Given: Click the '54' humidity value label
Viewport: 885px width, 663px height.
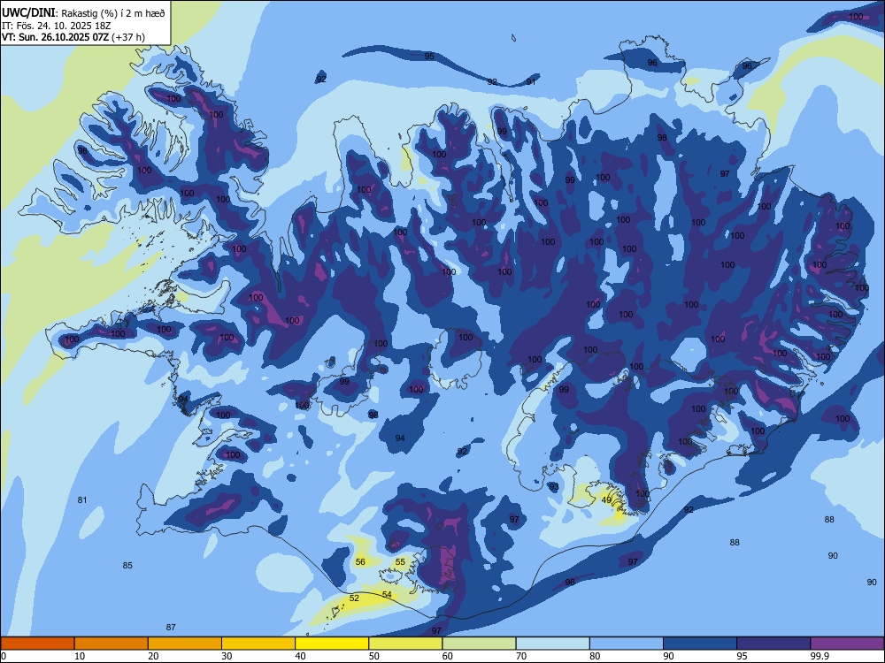Looking at the screenshot, I should point(387,595).
